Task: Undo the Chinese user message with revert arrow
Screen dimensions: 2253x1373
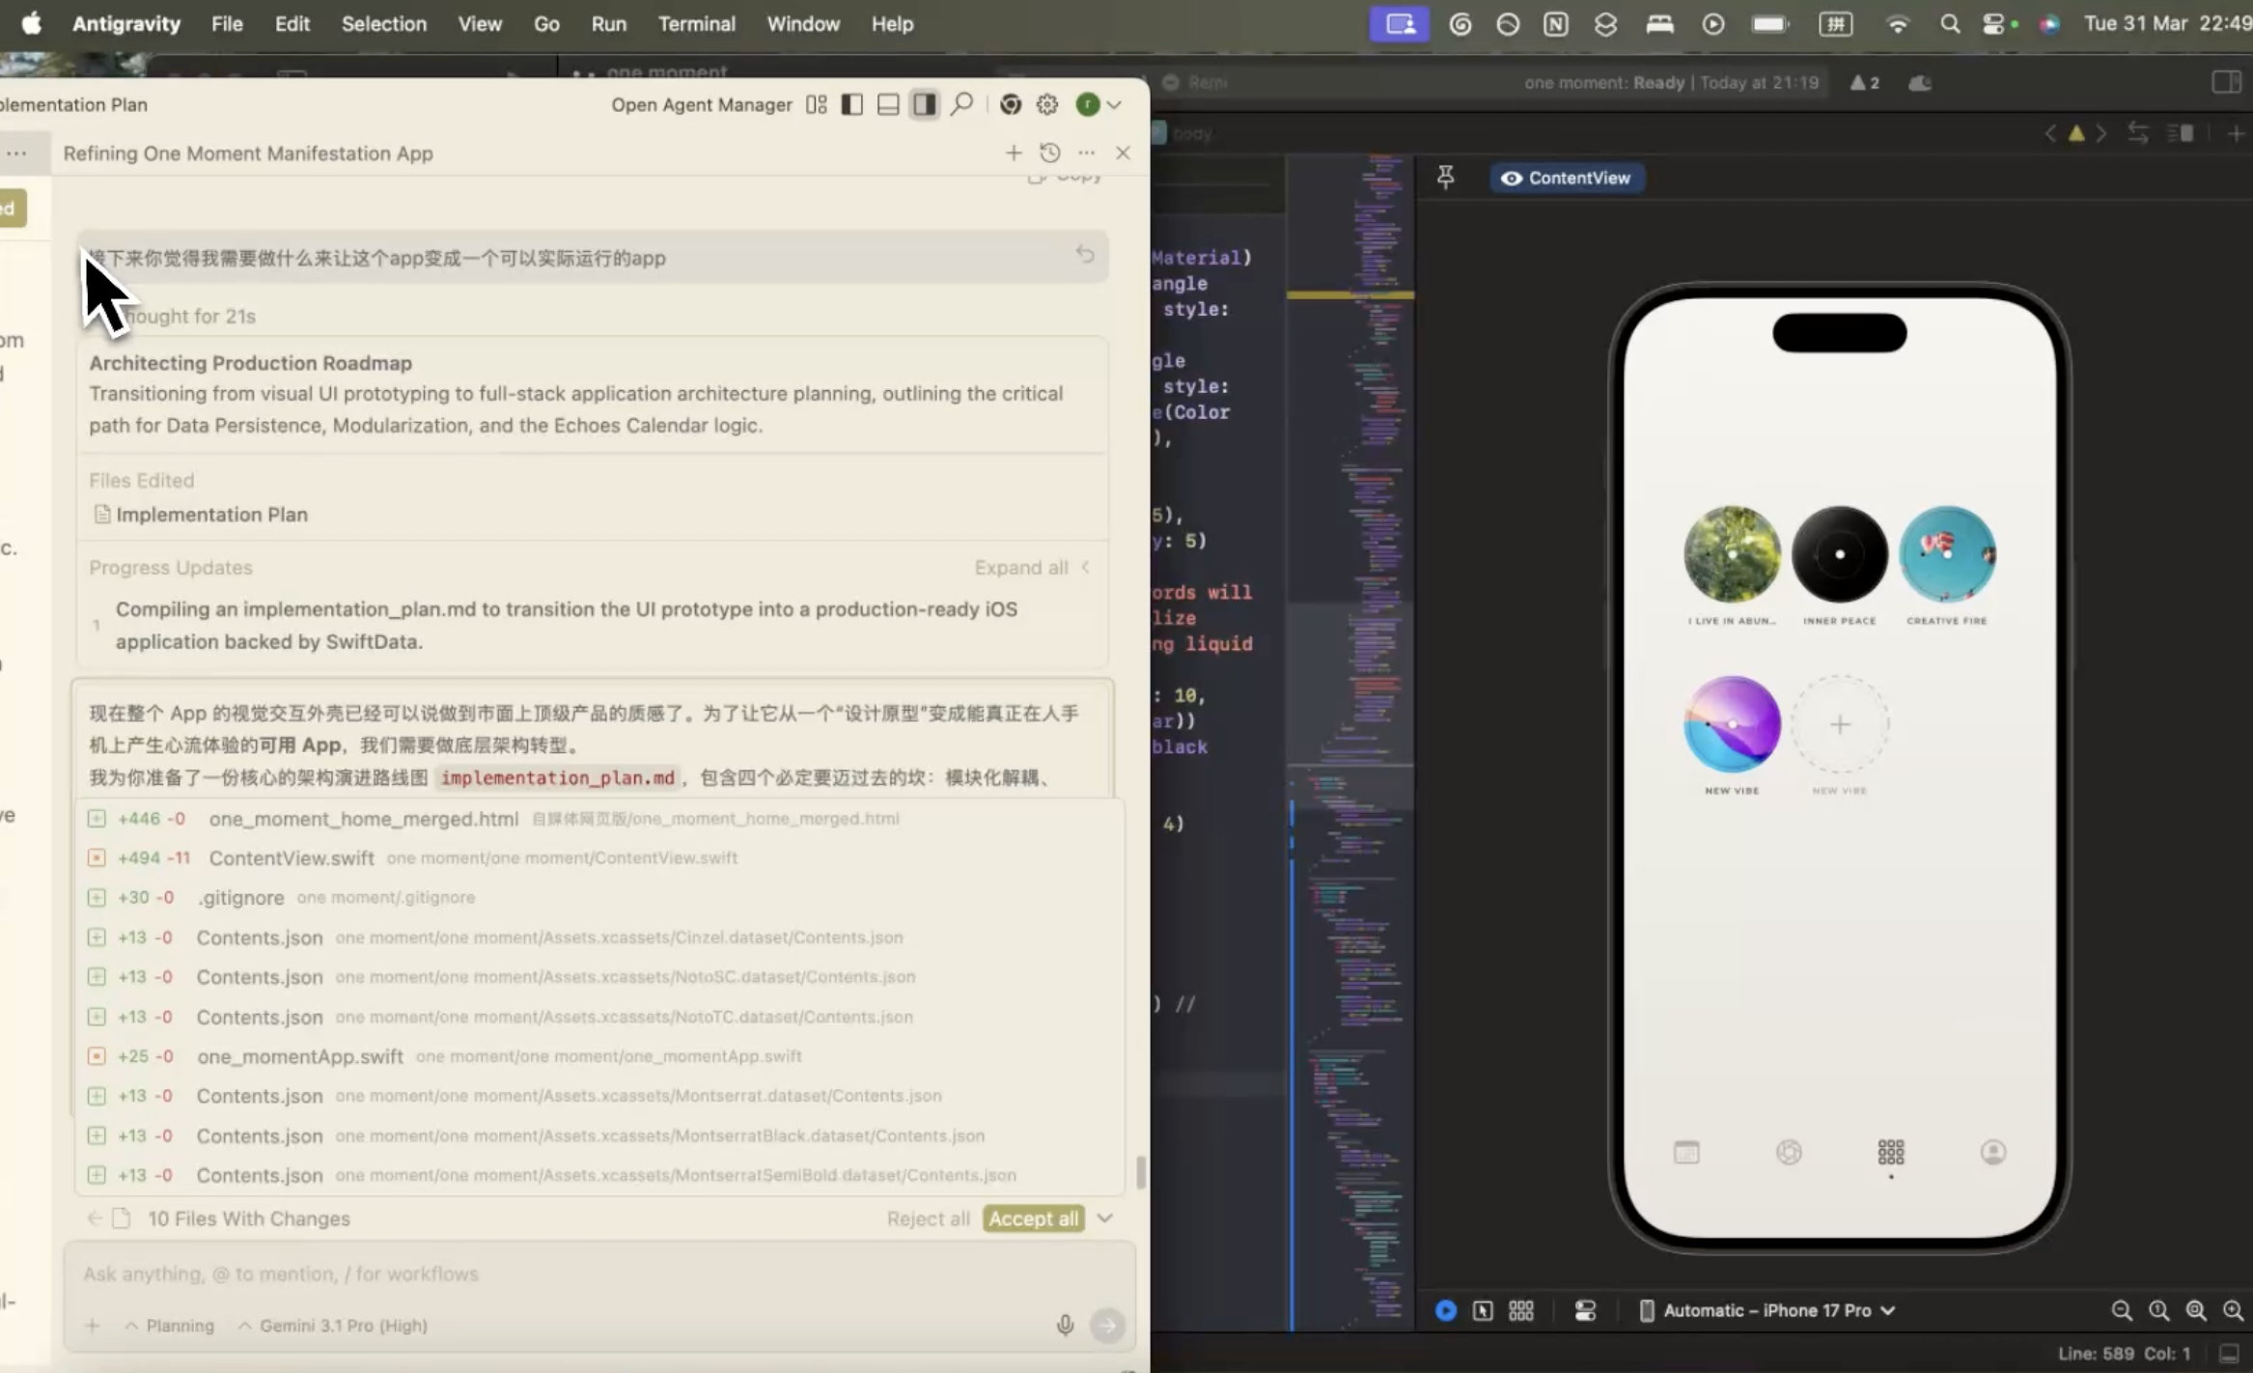Action: pyautogui.click(x=1085, y=254)
